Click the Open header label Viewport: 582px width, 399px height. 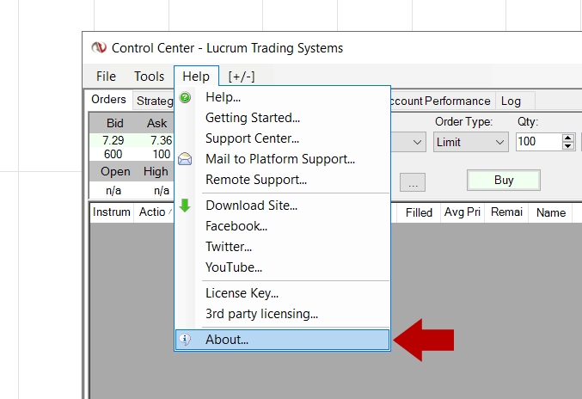(115, 171)
